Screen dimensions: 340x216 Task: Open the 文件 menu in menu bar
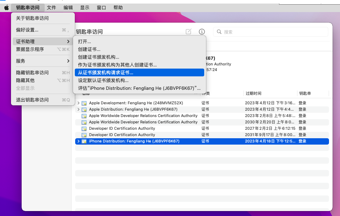pos(51,7)
